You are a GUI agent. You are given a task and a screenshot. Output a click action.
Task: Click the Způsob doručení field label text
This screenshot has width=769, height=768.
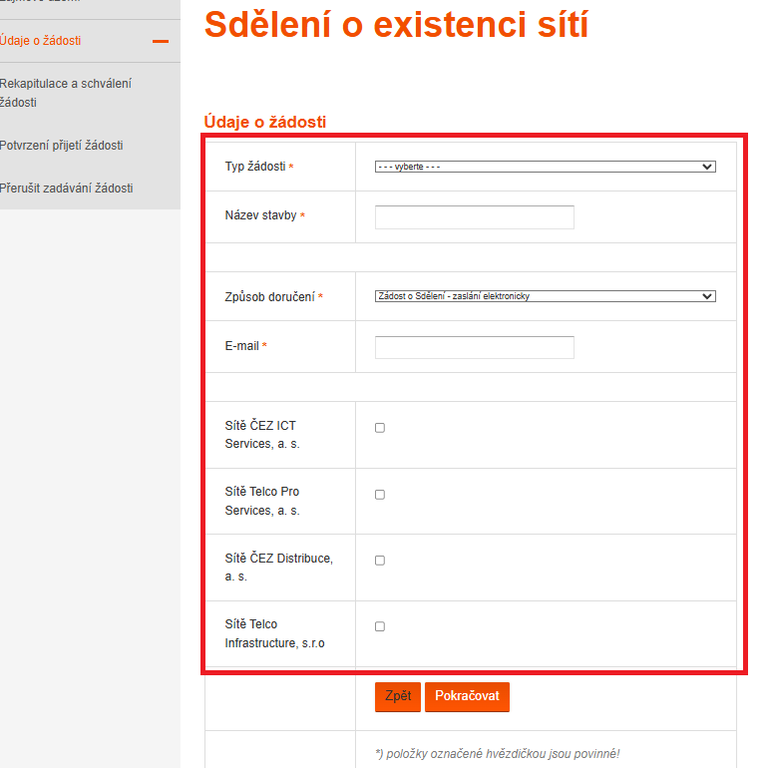(x=269, y=297)
